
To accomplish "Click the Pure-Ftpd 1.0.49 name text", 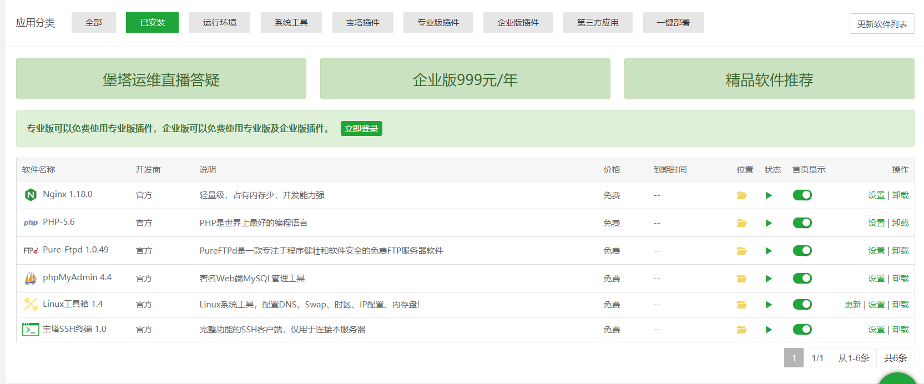I will (76, 250).
